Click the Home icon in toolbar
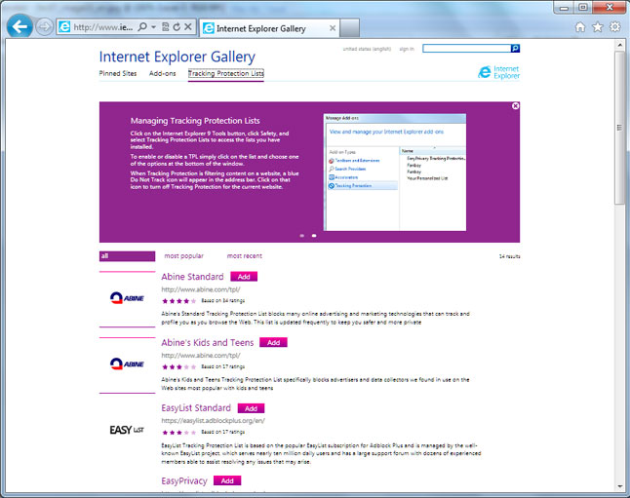 point(580,27)
